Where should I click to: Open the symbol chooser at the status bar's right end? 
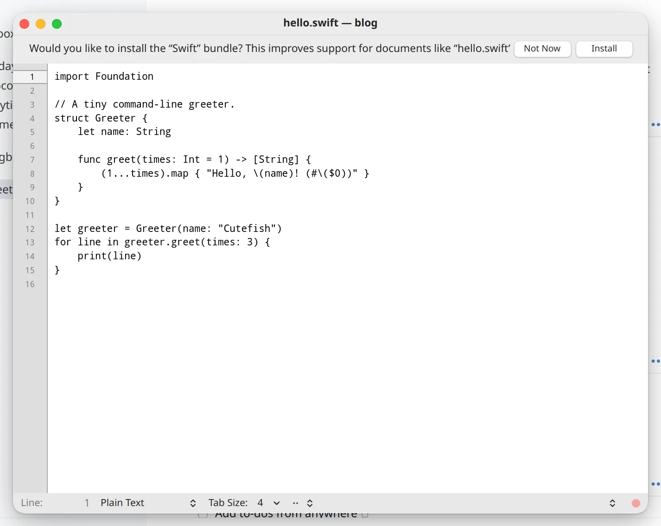click(x=612, y=503)
